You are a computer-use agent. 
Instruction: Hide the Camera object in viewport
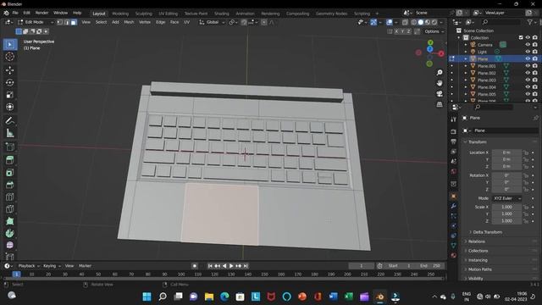tap(528, 45)
